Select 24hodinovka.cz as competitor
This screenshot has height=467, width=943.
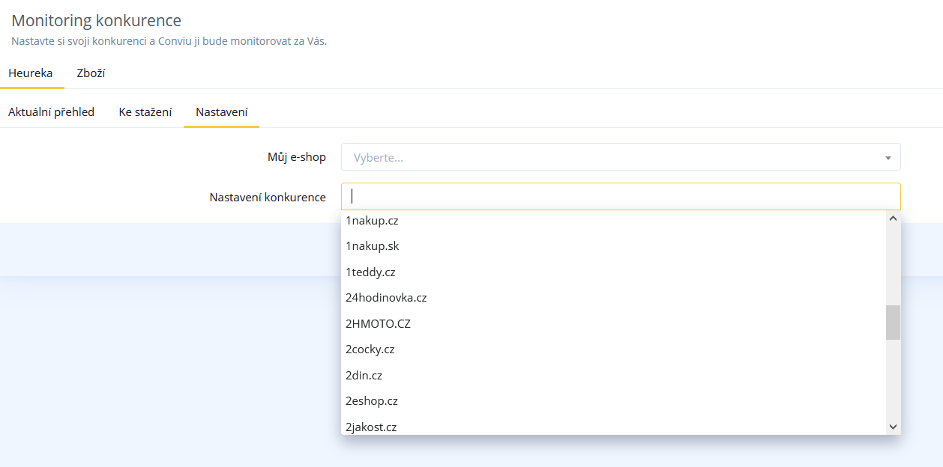386,298
